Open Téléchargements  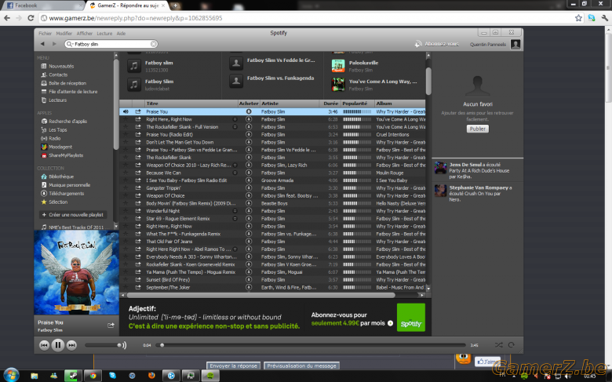63,194
